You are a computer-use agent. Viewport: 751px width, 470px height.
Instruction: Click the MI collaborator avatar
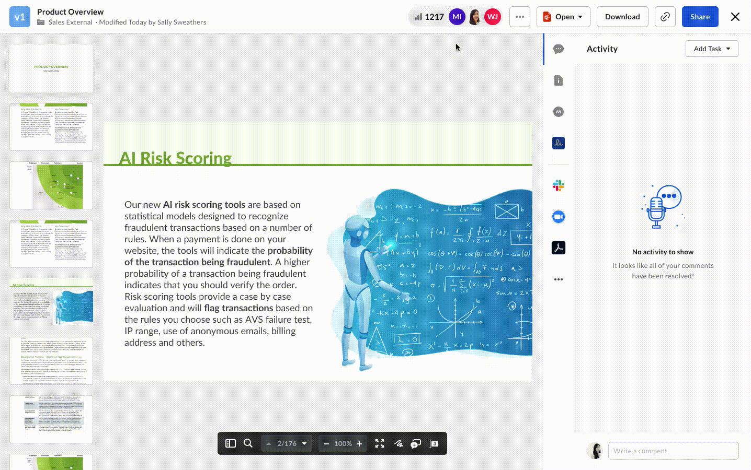(457, 17)
